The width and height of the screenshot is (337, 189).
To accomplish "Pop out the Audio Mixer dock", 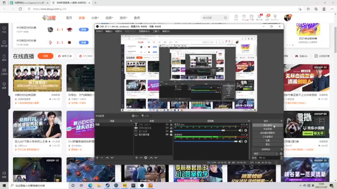I will tap(249, 121).
